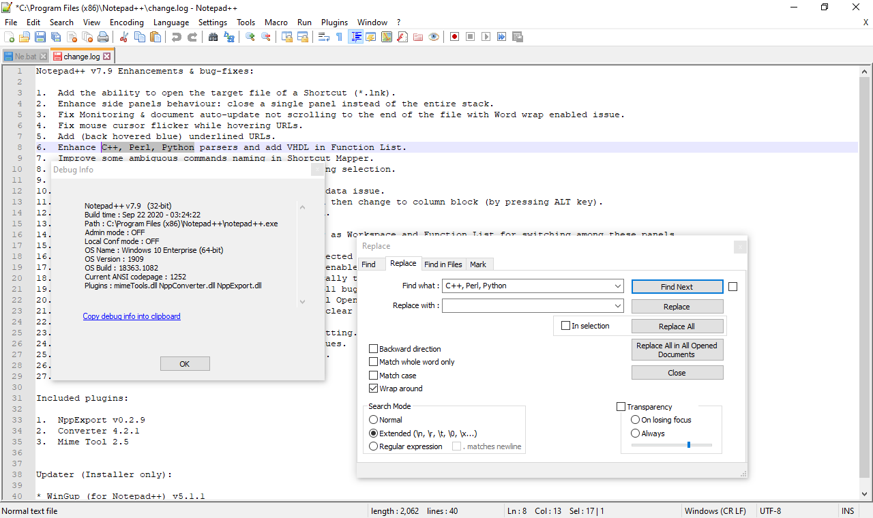873x518 pixels.
Task: Zoom out using the magnifier minus icon
Action: coord(265,37)
